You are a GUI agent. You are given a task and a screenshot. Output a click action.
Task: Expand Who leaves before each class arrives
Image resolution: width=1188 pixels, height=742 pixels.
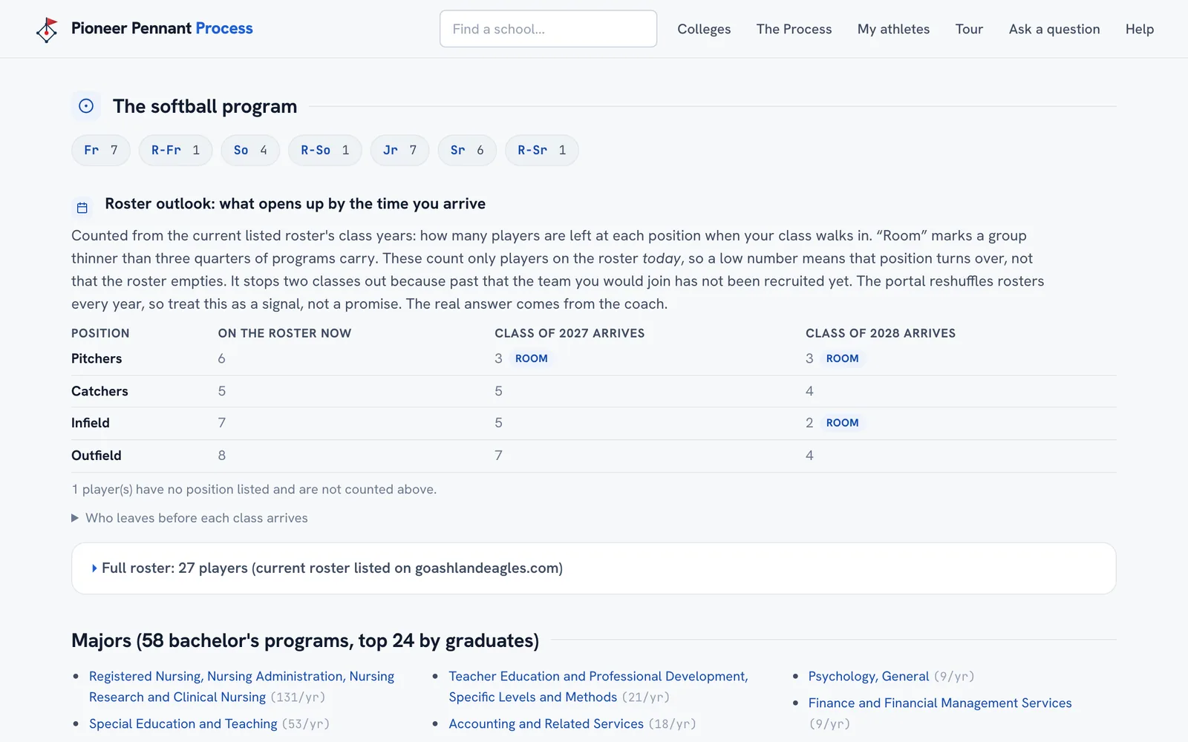point(189,518)
